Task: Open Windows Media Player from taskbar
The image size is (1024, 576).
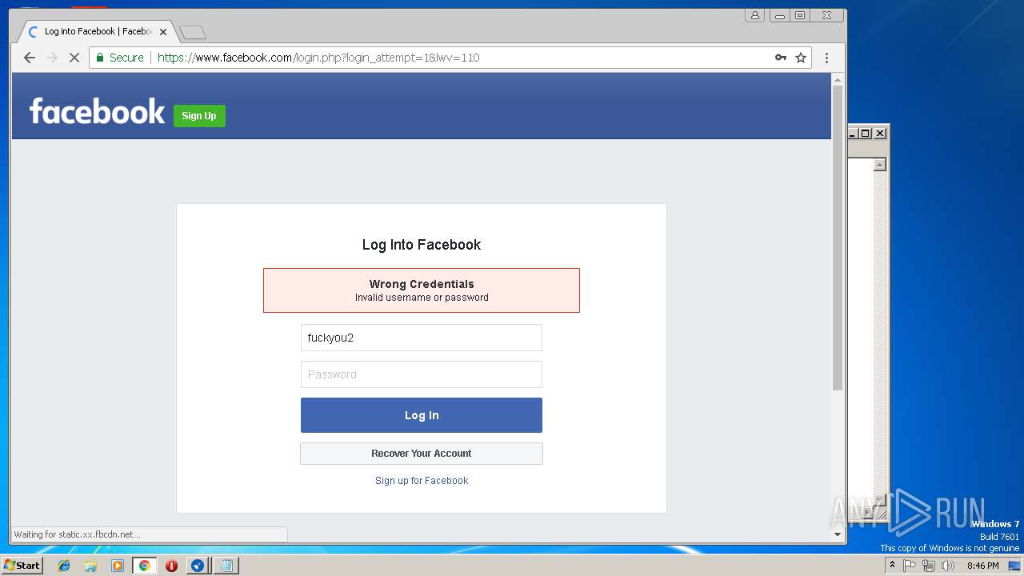Action: tap(118, 566)
